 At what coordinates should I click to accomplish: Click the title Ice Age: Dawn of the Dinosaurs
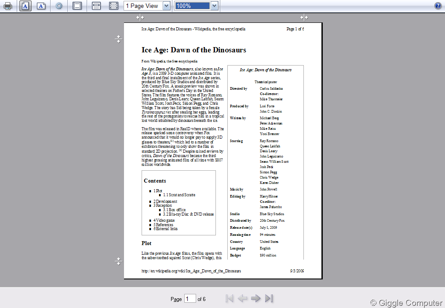pos(194,50)
